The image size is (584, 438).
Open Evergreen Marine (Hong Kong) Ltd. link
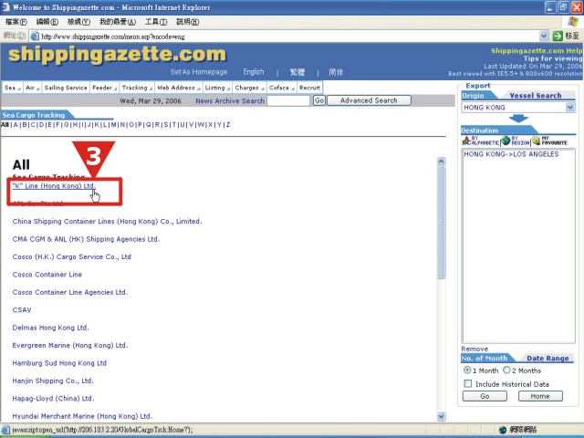(x=70, y=345)
